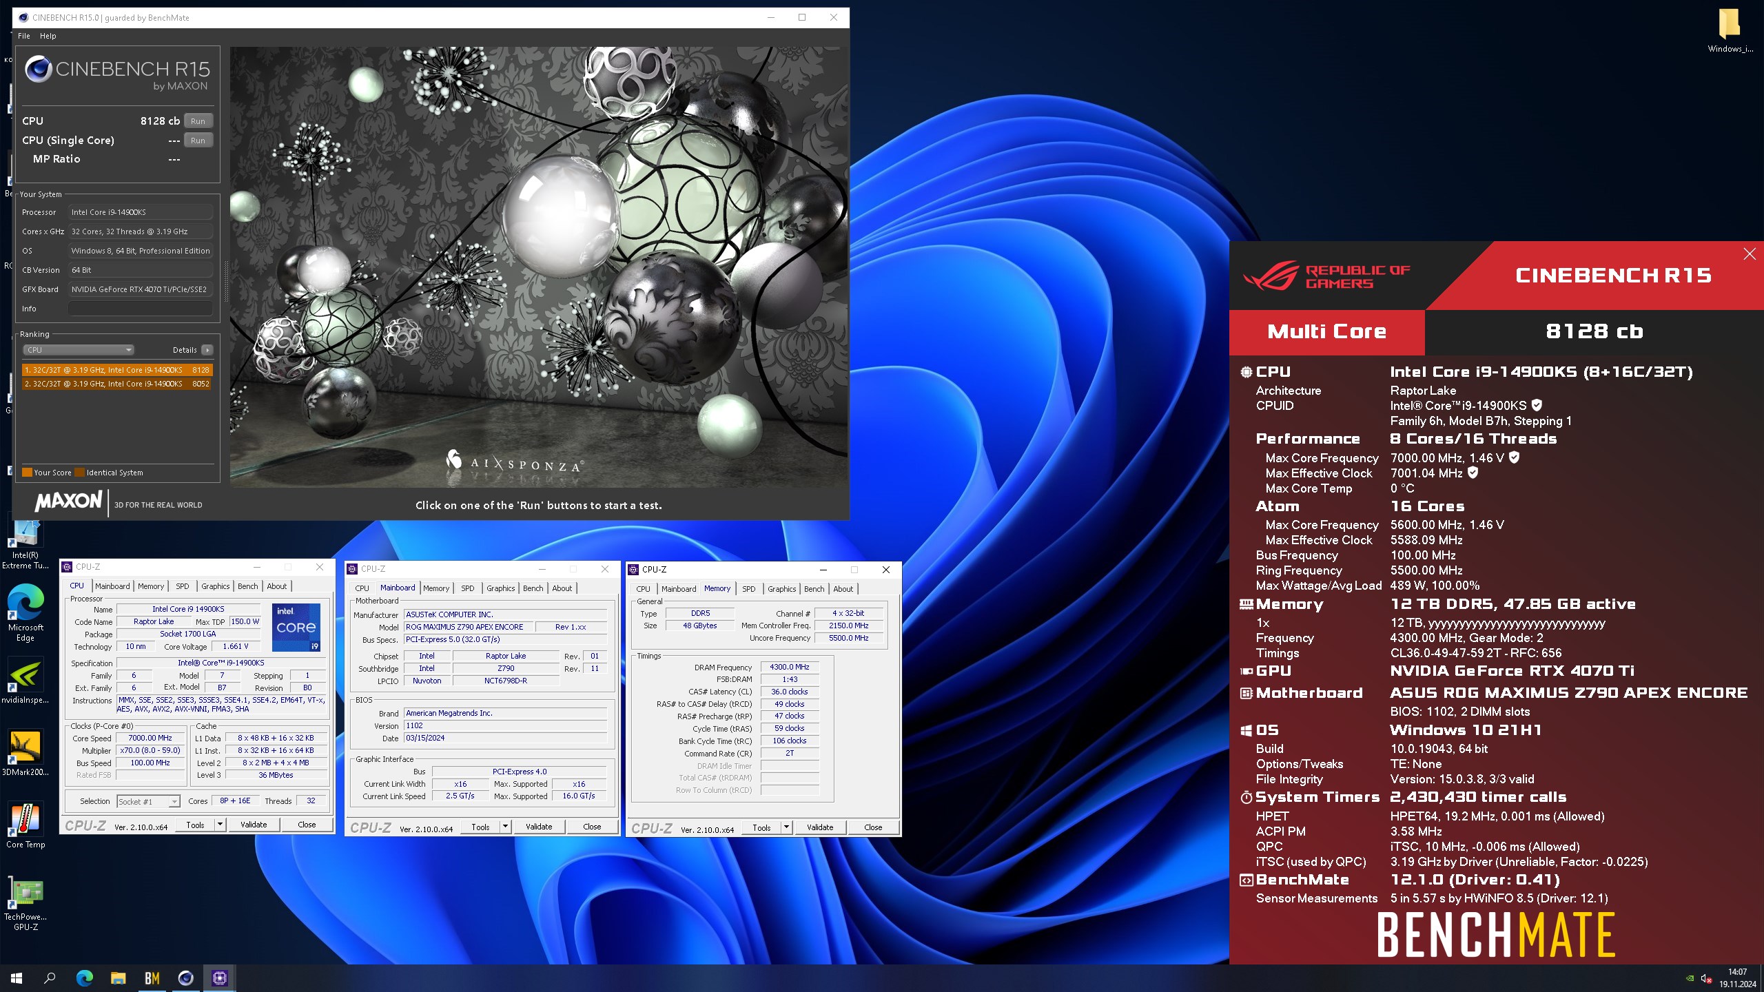Open Graphics tab in CPU-Z Memory window
1764x992 pixels.
point(782,589)
